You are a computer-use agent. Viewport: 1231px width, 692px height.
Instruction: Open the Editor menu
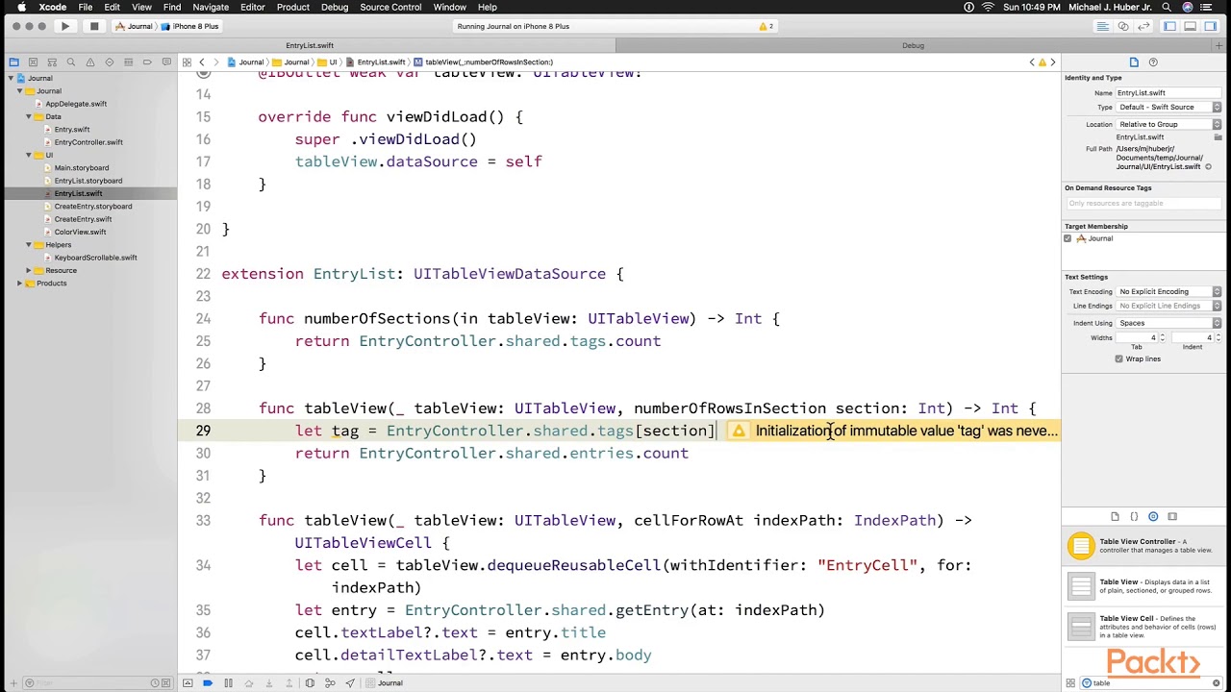(252, 7)
